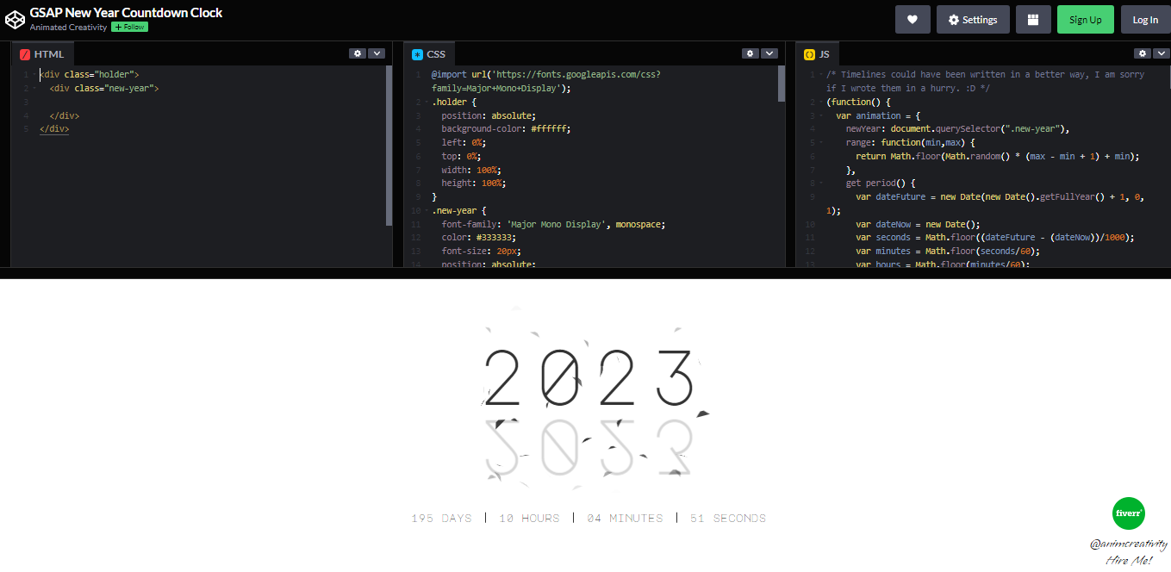Click the CodePen logo icon
The width and height of the screenshot is (1171, 572).
(15, 19)
